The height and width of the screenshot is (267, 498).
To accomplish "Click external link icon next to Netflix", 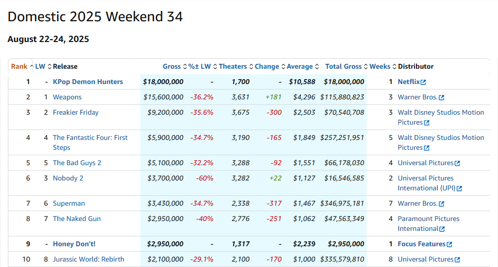I will 423,82.
